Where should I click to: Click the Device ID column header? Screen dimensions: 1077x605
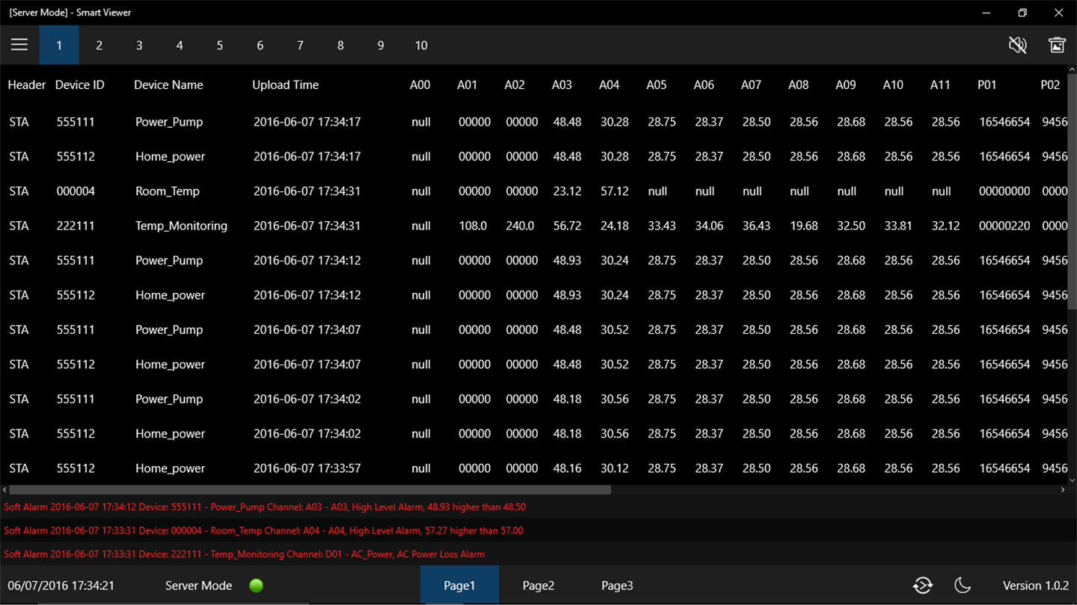(80, 84)
